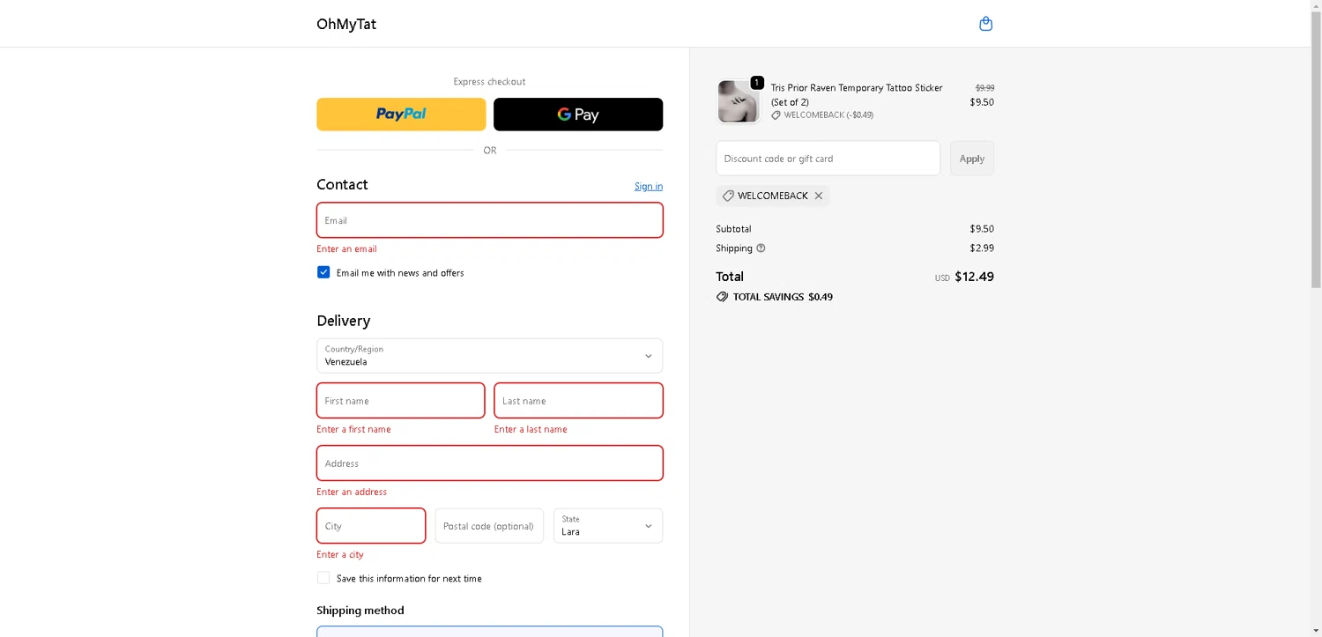Click the Raven tattoo product thumbnail
This screenshot has width=1322, height=637.
[738, 101]
